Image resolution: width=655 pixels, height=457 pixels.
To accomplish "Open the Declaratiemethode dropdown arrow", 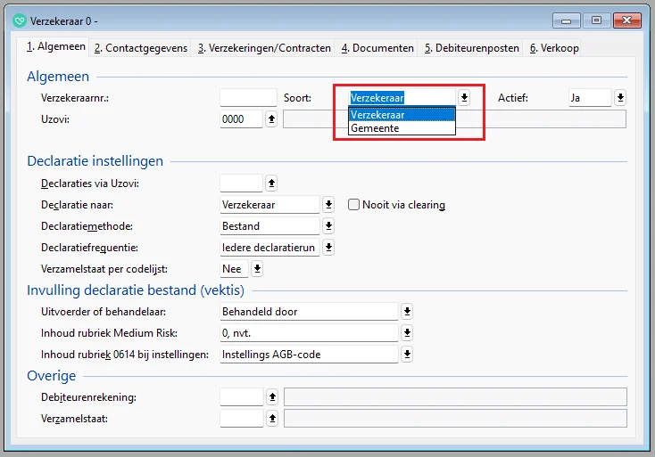I will tap(328, 226).
